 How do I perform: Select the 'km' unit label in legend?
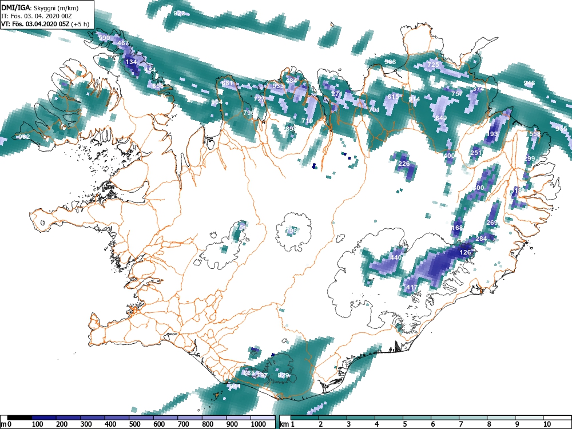(x=284, y=424)
